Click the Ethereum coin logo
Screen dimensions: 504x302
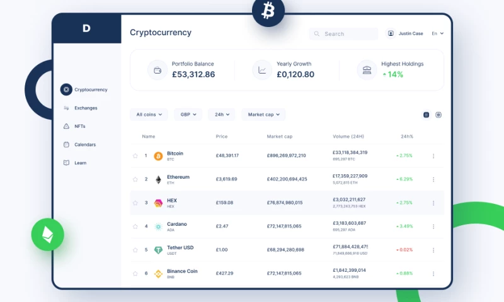[x=158, y=179]
